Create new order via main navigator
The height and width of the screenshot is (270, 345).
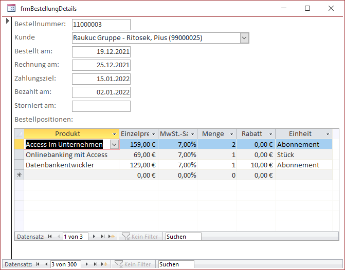tap(103, 264)
